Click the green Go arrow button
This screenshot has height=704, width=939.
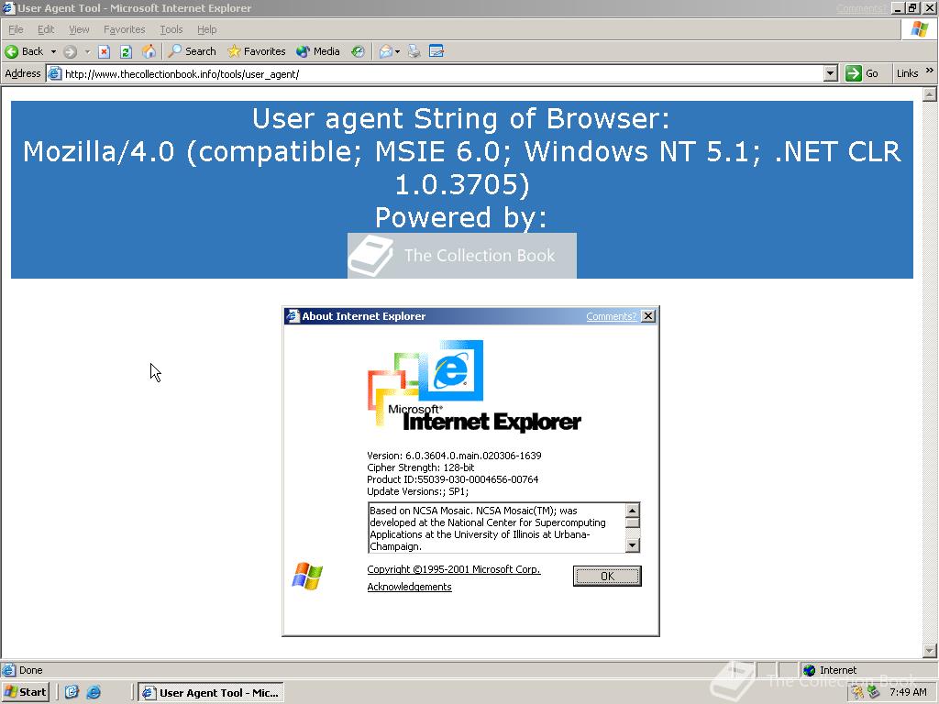click(854, 73)
